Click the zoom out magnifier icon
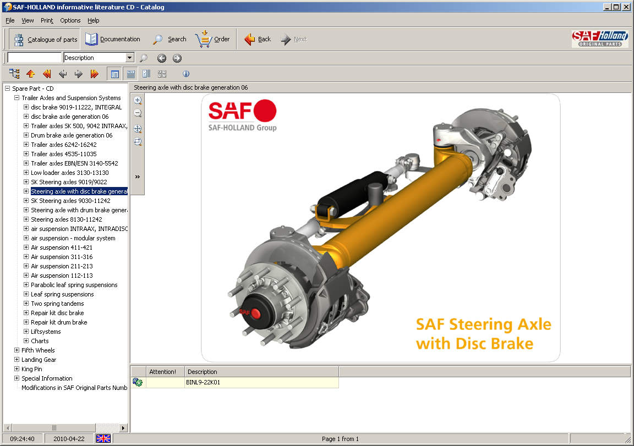 pos(138,113)
